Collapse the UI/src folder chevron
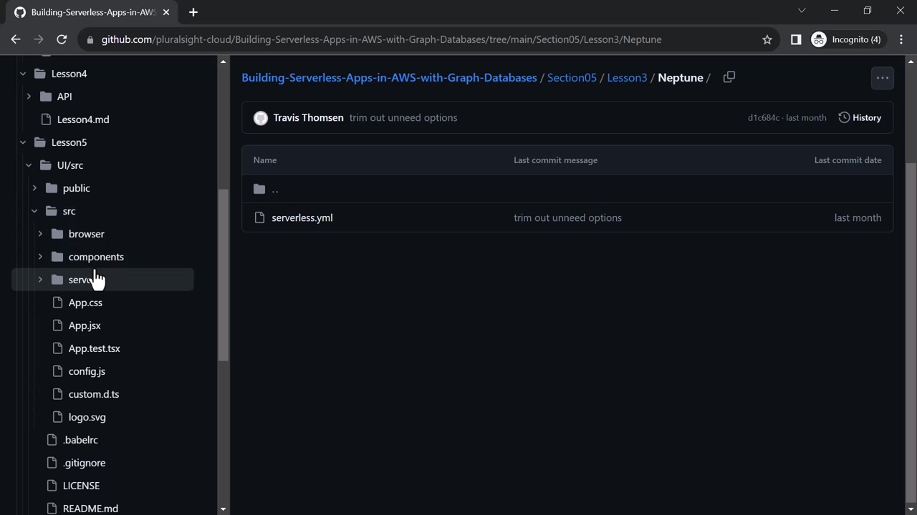This screenshot has height=515, width=917. 29,165
